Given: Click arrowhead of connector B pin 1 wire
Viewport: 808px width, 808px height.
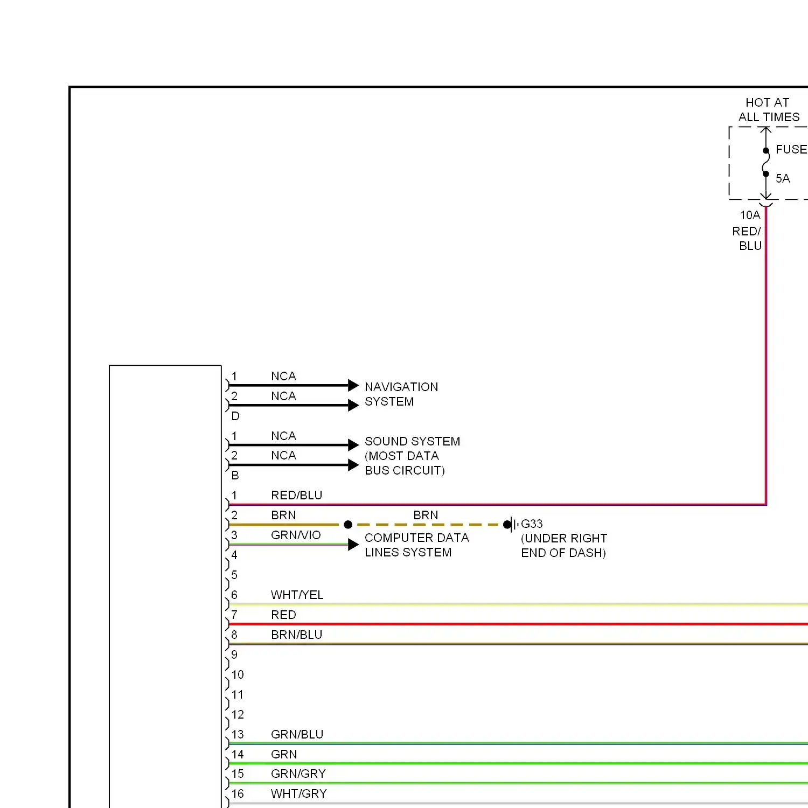Looking at the screenshot, I should (353, 445).
